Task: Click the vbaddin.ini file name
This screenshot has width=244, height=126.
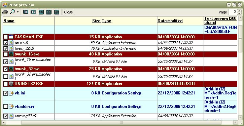Action: (x=25, y=107)
